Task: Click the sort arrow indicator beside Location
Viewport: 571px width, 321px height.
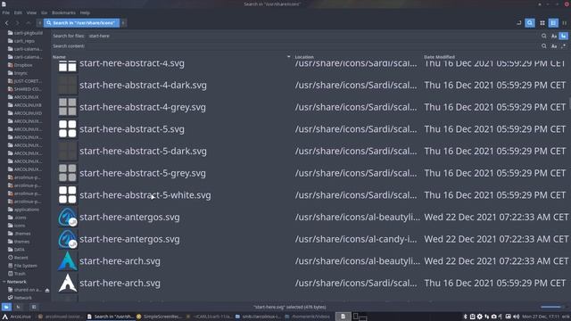Action: (289, 57)
